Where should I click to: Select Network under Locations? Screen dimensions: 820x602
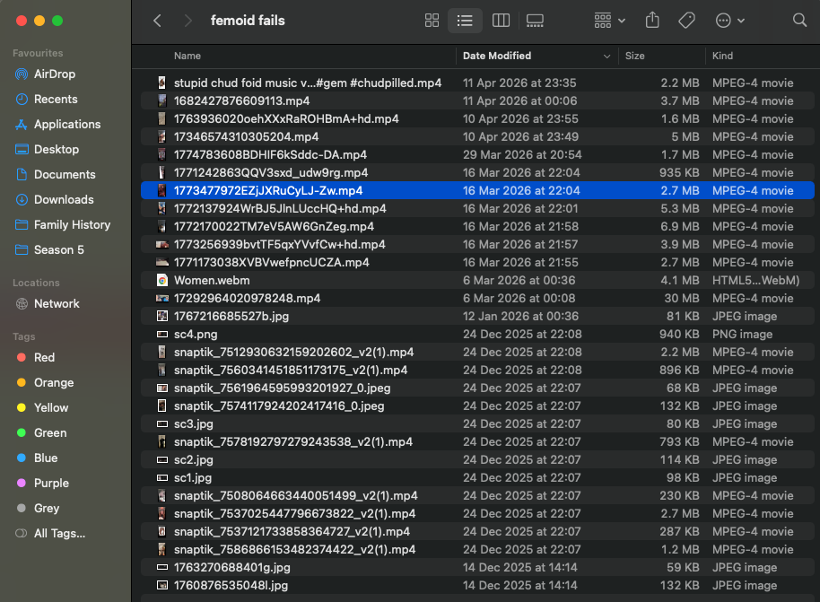(x=57, y=303)
